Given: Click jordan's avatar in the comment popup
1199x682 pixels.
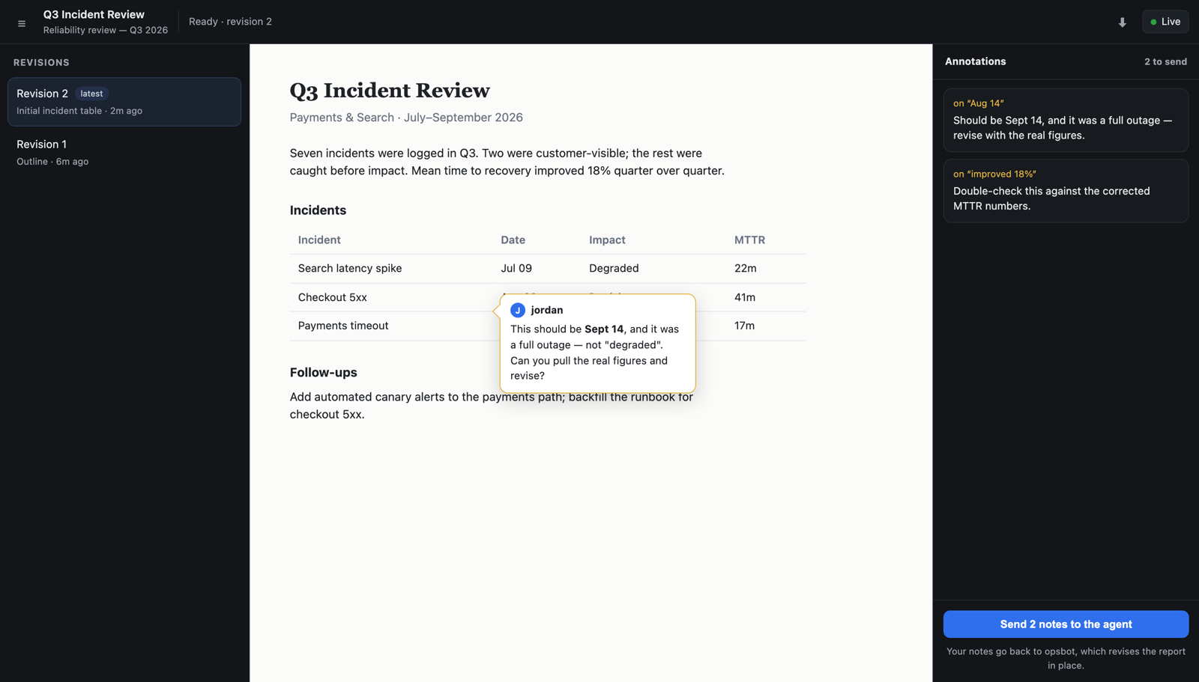Looking at the screenshot, I should pyautogui.click(x=518, y=310).
